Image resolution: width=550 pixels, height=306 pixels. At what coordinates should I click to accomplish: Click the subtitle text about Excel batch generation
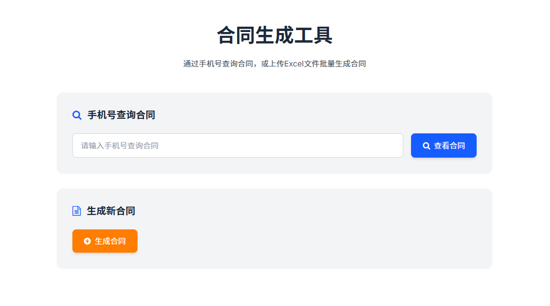coord(275,63)
